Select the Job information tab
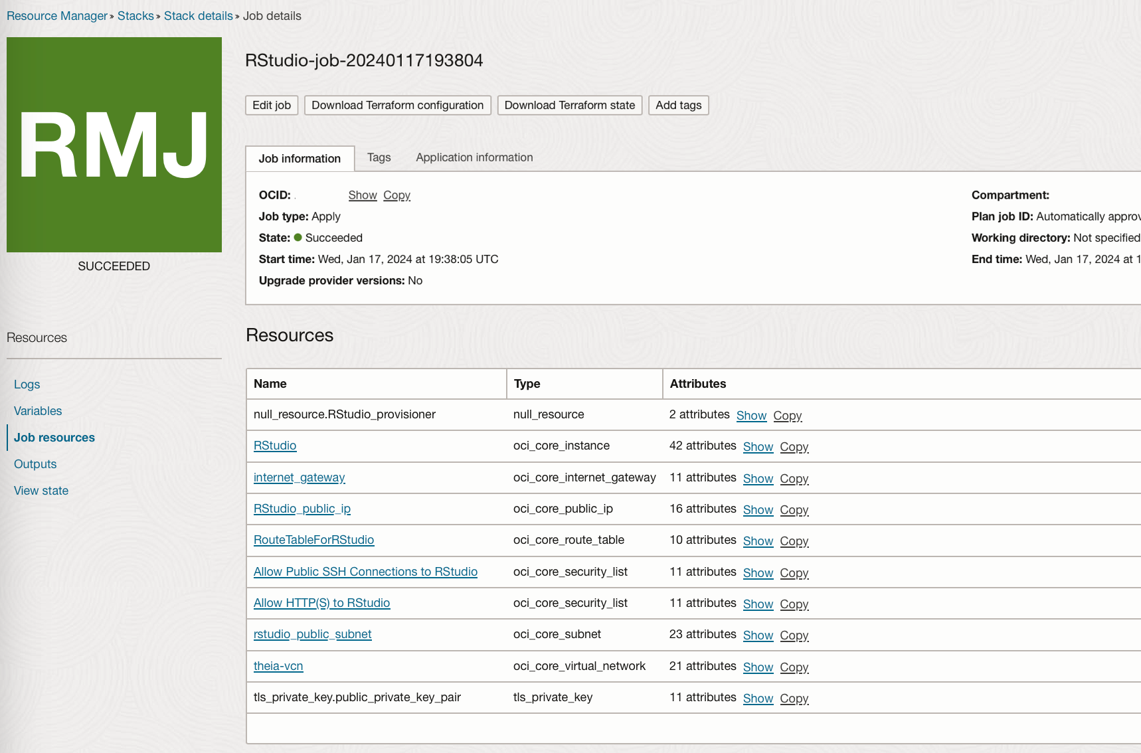This screenshot has width=1141, height=753. tap(300, 159)
